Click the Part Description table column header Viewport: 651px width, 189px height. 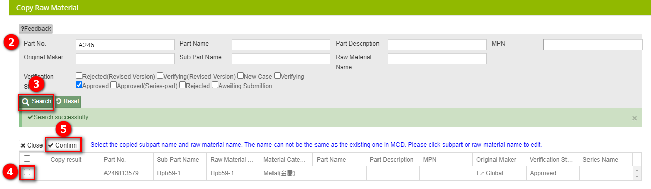(x=393, y=159)
